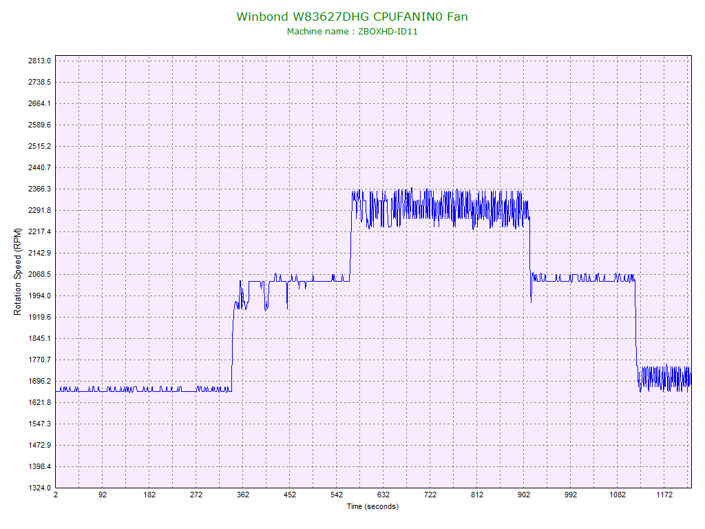Viewport: 705px width, 529px height.
Task: Click the y-axis value 1621.8
Action: 39,402
